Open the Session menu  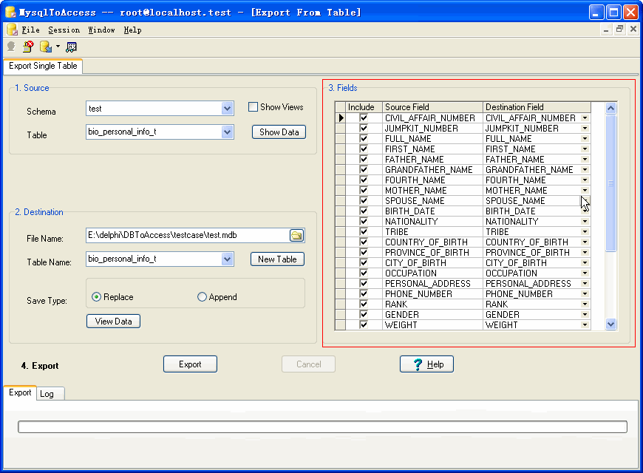[64, 30]
